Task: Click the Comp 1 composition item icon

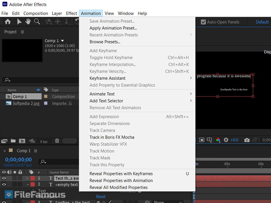Action: 8,96
